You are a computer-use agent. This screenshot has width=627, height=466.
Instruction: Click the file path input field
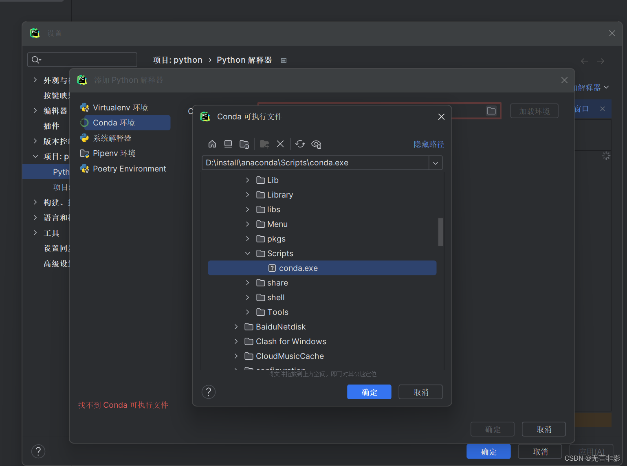pos(315,163)
